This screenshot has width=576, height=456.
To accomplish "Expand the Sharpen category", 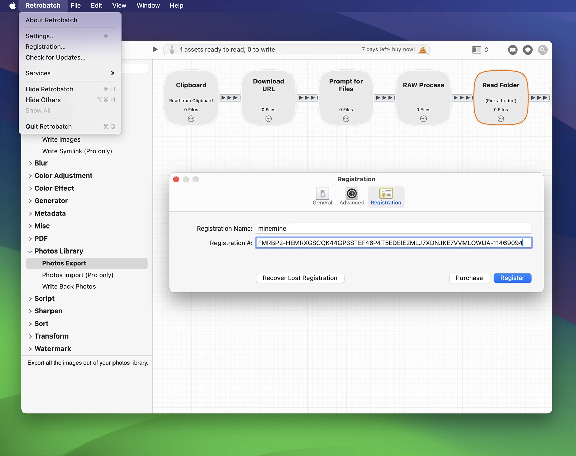I will pyautogui.click(x=30, y=311).
